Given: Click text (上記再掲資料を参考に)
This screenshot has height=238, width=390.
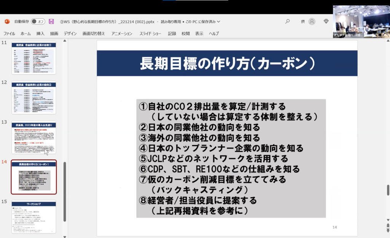Looking at the screenshot, I should coord(200,211).
